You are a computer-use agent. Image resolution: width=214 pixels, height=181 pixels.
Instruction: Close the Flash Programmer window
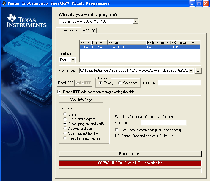(x=206, y=3)
